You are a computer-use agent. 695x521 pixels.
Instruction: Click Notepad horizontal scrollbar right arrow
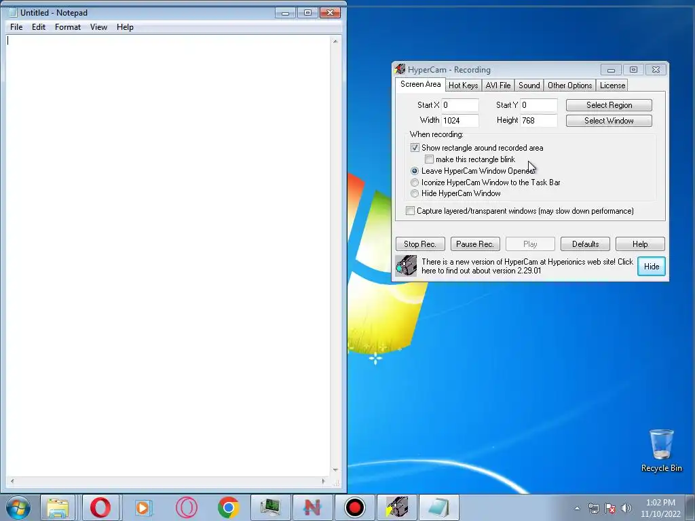coord(324,481)
